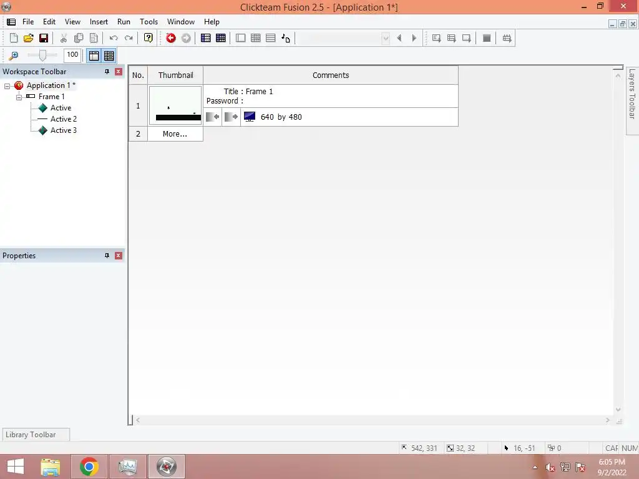Click the Cut scissors icon
The width and height of the screenshot is (639, 479).
(64, 38)
